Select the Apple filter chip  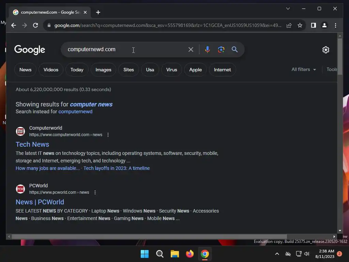(195, 70)
